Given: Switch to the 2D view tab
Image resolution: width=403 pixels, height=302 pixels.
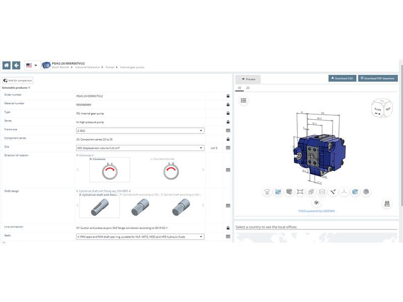Looking at the screenshot, I should tap(248, 88).
